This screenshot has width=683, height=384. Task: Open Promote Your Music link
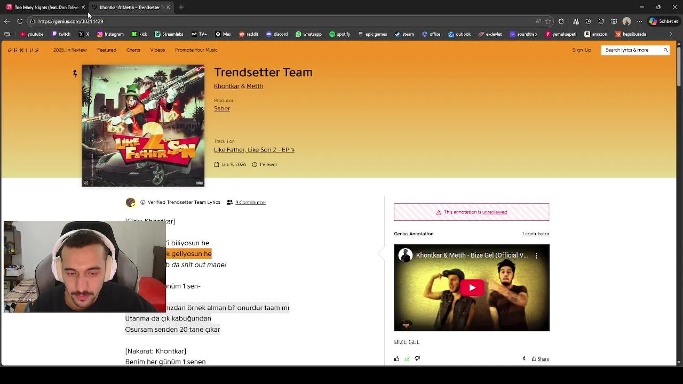point(196,50)
